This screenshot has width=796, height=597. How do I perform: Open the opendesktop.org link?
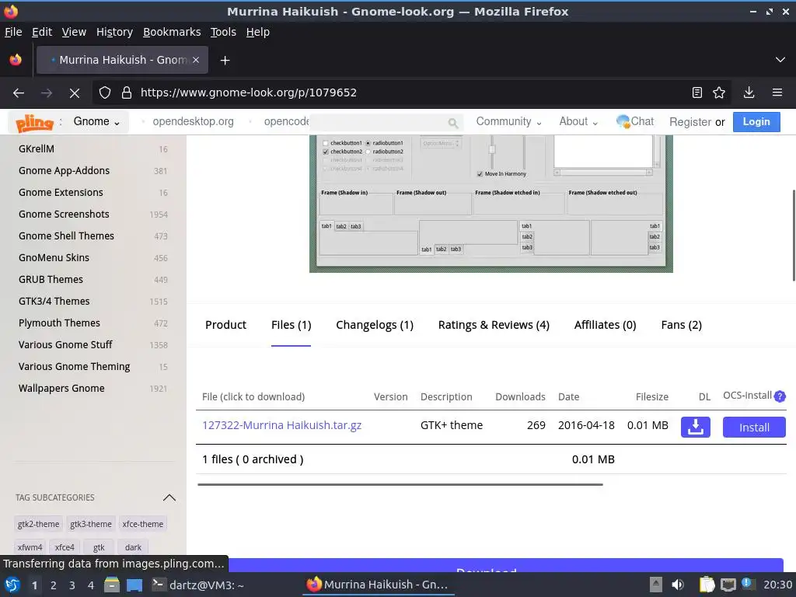[x=193, y=121]
